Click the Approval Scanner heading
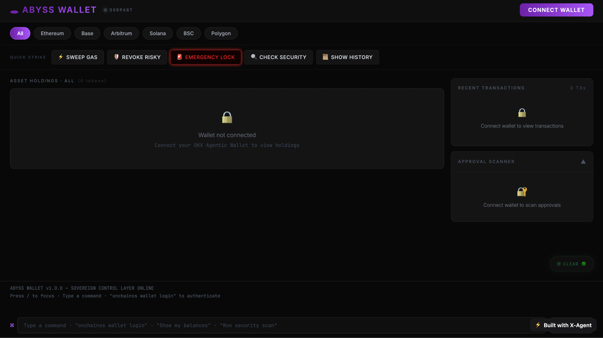The width and height of the screenshot is (603, 338). pos(486,161)
